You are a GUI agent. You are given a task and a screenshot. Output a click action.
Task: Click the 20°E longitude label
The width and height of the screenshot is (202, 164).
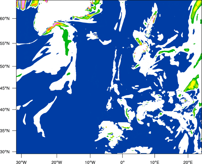coord(188,162)
